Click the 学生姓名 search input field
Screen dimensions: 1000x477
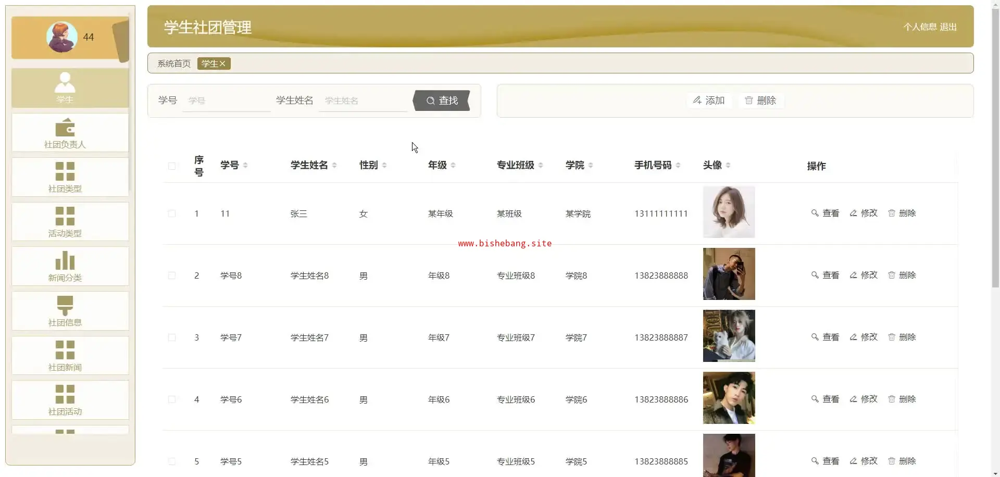(363, 101)
